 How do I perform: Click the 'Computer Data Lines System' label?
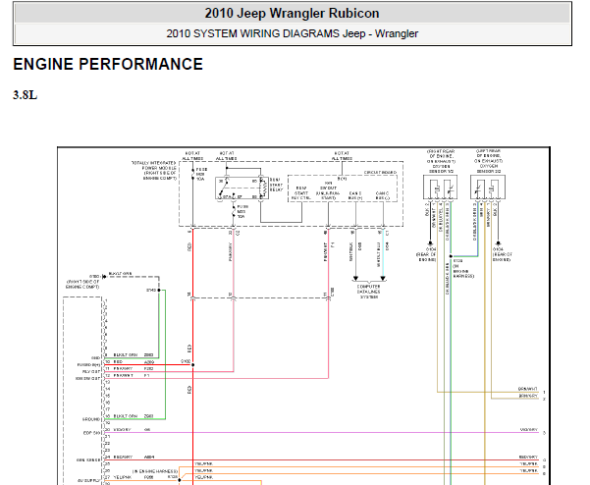coord(369,292)
